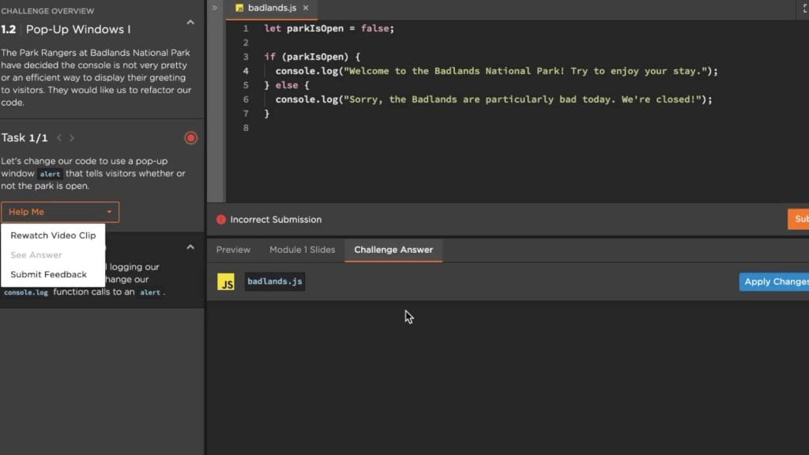Open the Help Me dropdown
This screenshot has height=455, width=809.
click(x=60, y=212)
